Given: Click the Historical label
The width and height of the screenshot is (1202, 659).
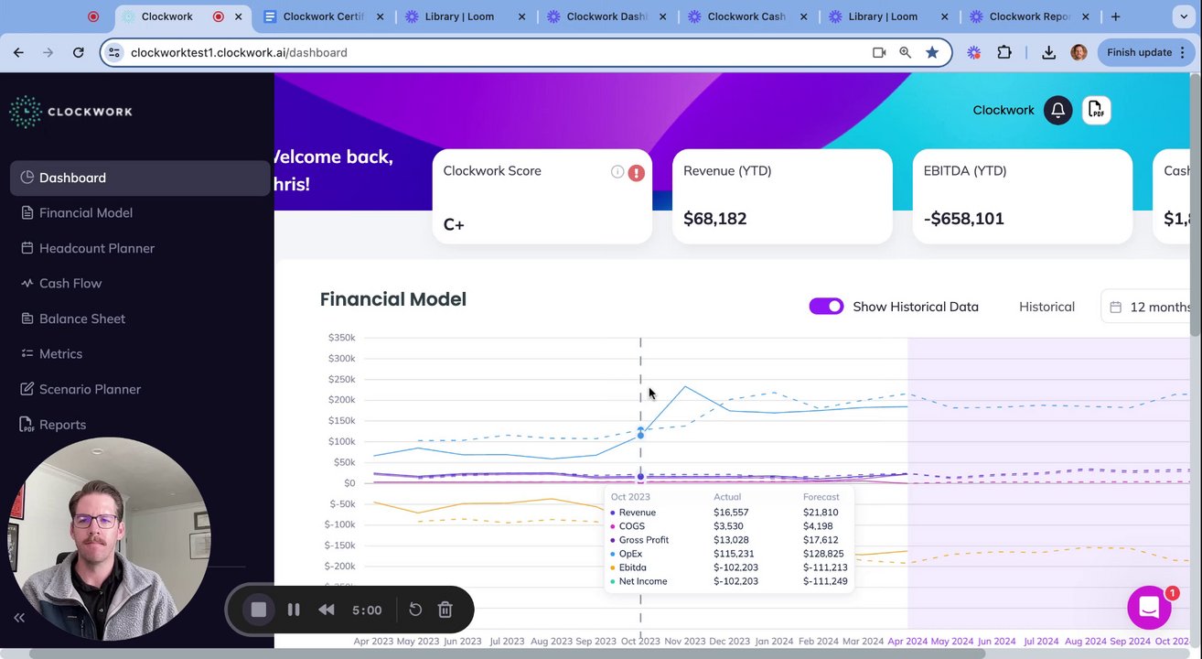Looking at the screenshot, I should [x=1046, y=307].
